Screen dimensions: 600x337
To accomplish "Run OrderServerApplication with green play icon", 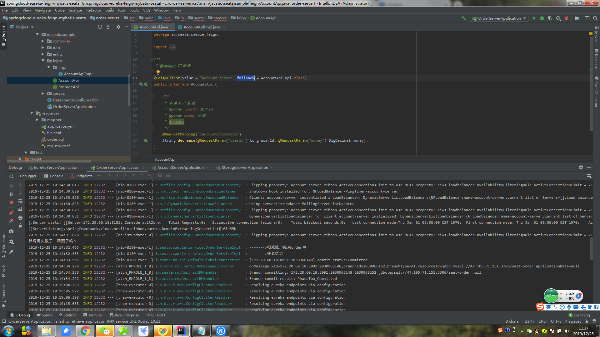I will click(534, 18).
